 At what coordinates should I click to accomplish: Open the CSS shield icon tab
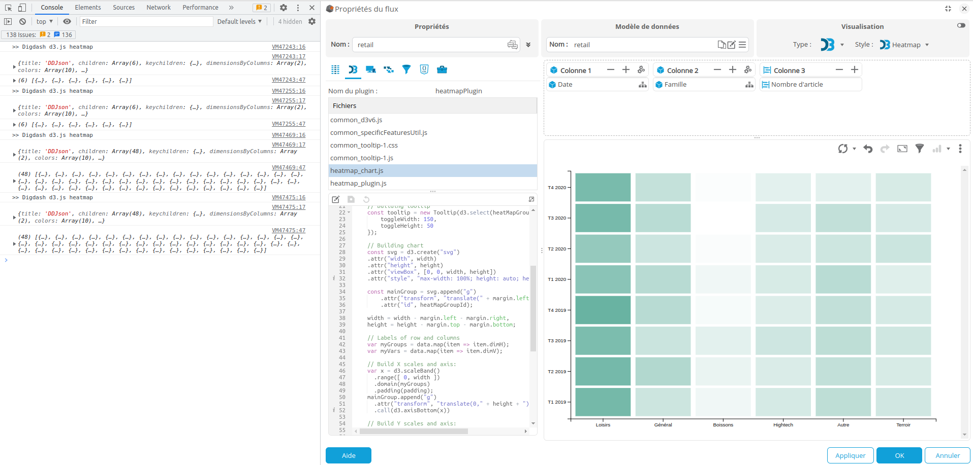point(424,69)
